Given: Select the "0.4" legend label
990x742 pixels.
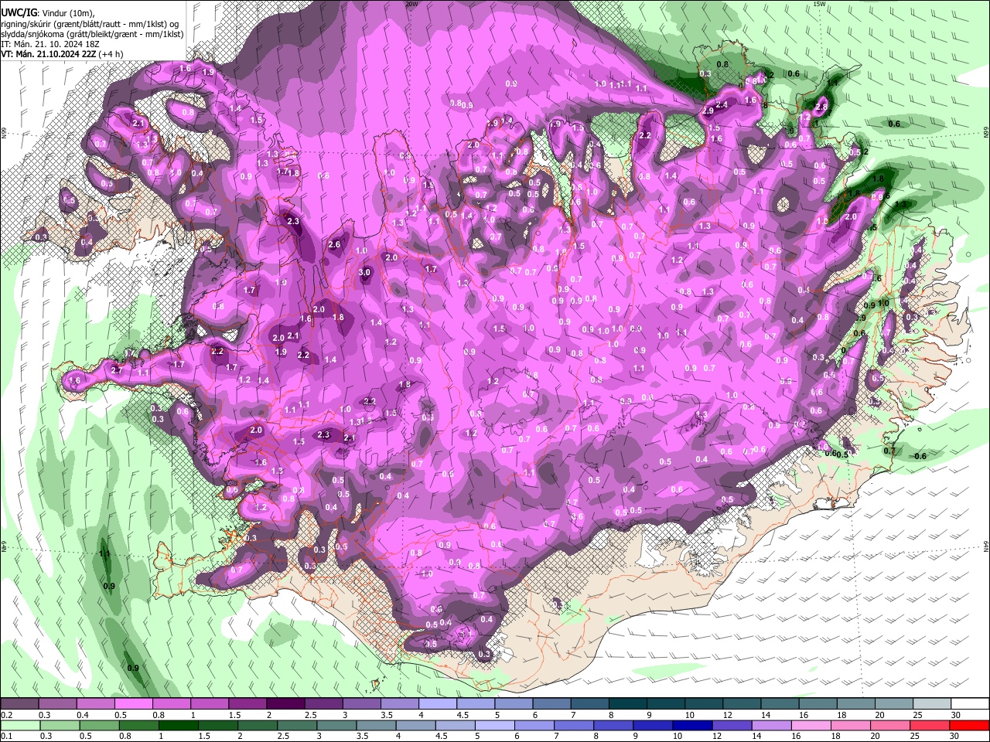Looking at the screenshot, I should (84, 715).
